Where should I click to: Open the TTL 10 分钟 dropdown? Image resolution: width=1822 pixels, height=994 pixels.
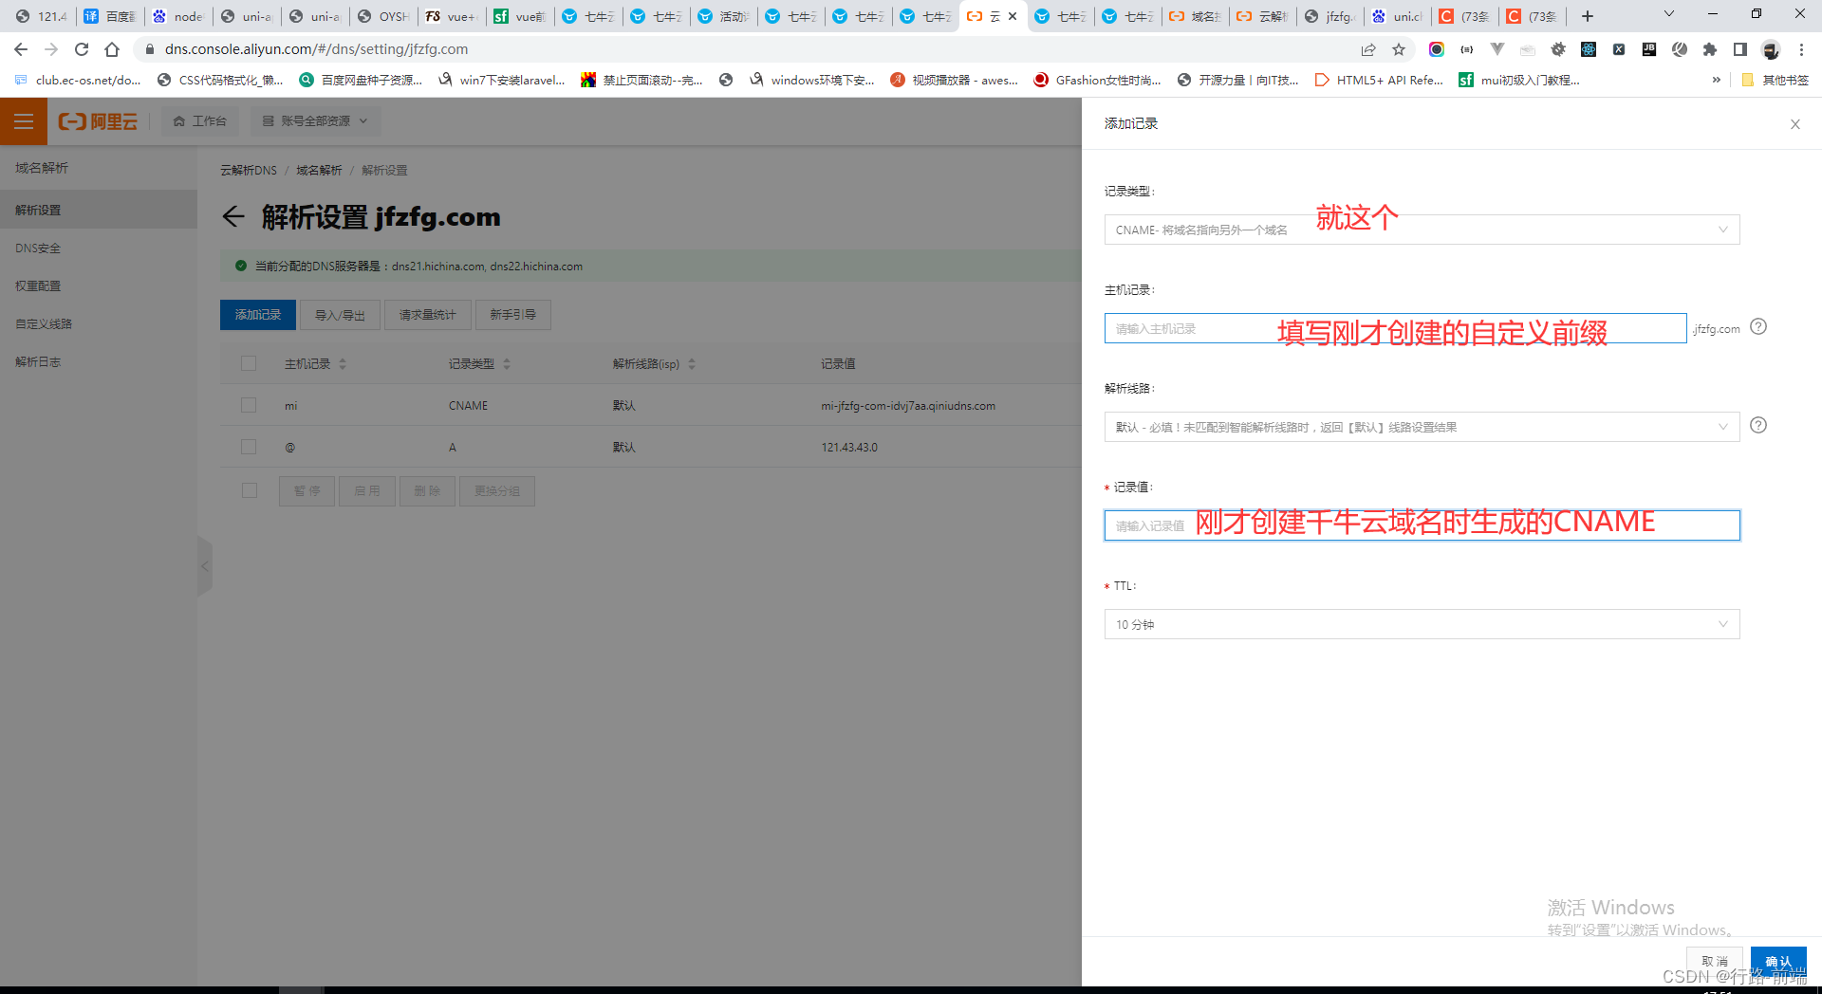pyautogui.click(x=1422, y=624)
